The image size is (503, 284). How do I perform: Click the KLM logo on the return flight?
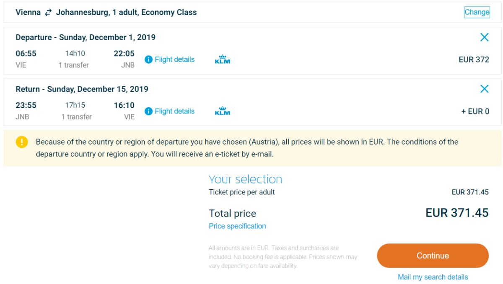coord(223,111)
